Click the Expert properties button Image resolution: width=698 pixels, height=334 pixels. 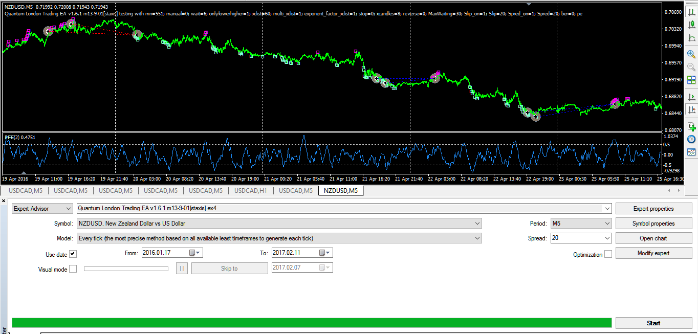pyautogui.click(x=653, y=209)
